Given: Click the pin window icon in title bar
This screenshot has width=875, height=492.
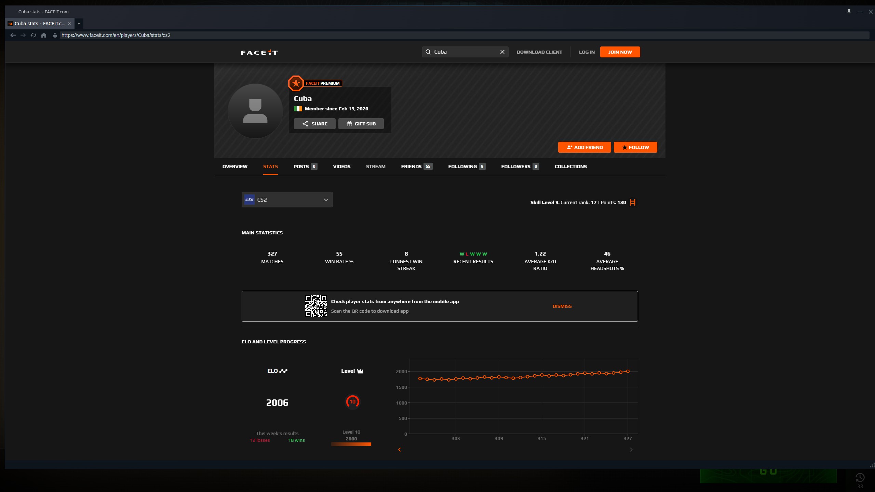Looking at the screenshot, I should pos(849,12).
